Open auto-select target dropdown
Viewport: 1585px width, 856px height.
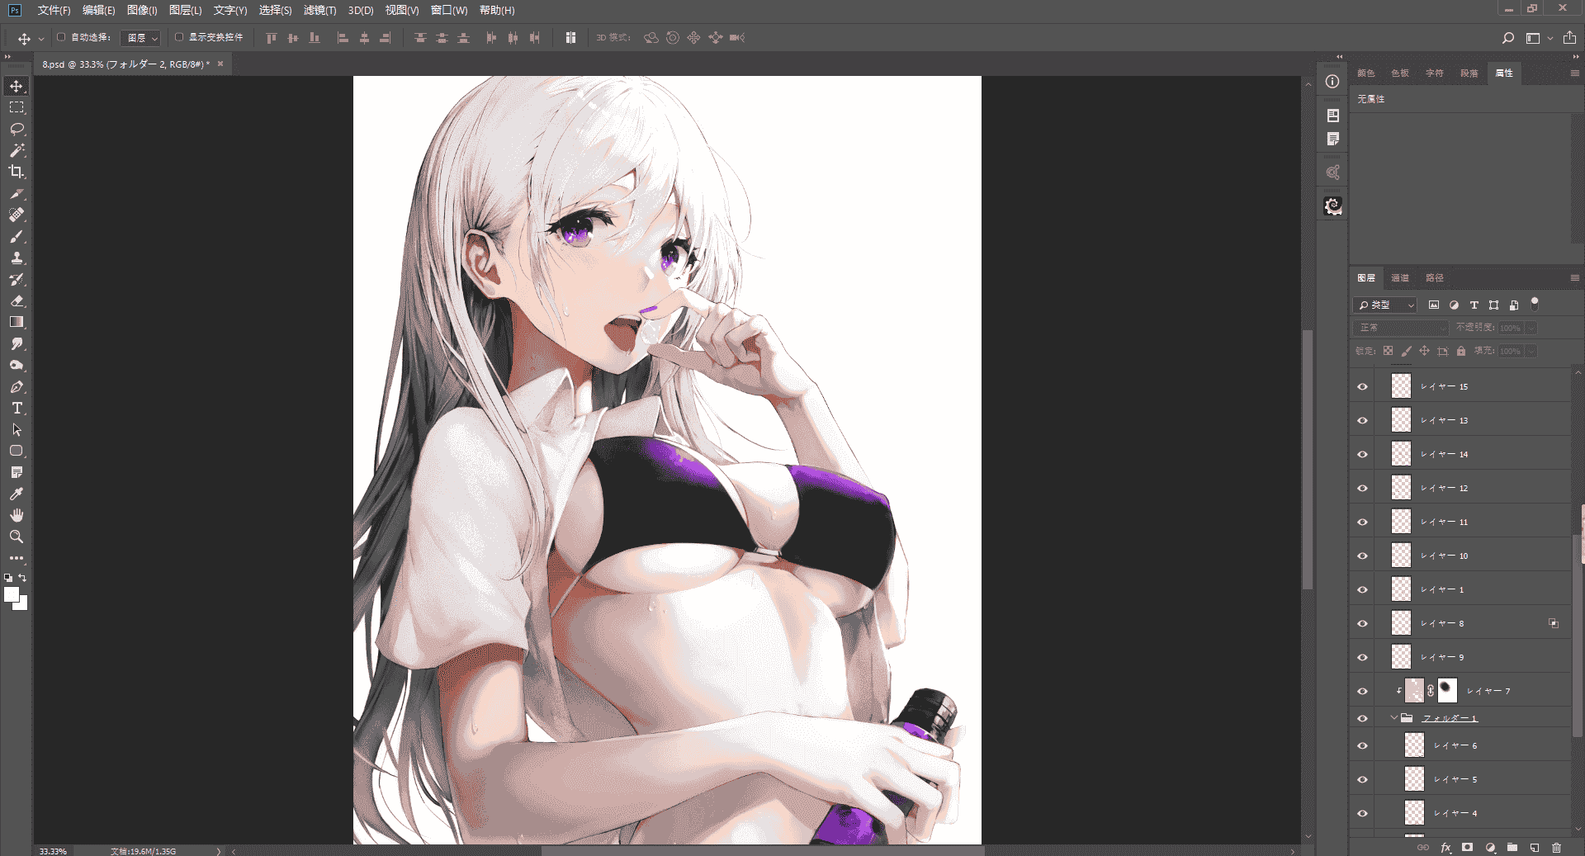pos(140,38)
